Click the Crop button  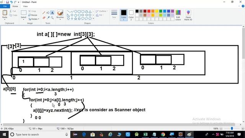click(32, 11)
